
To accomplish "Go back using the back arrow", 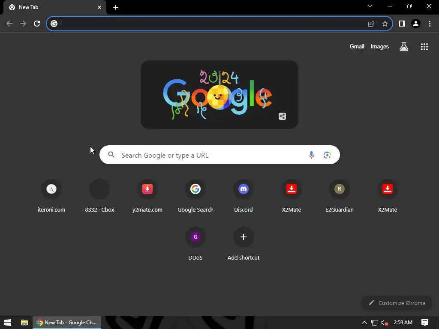I will (9, 24).
